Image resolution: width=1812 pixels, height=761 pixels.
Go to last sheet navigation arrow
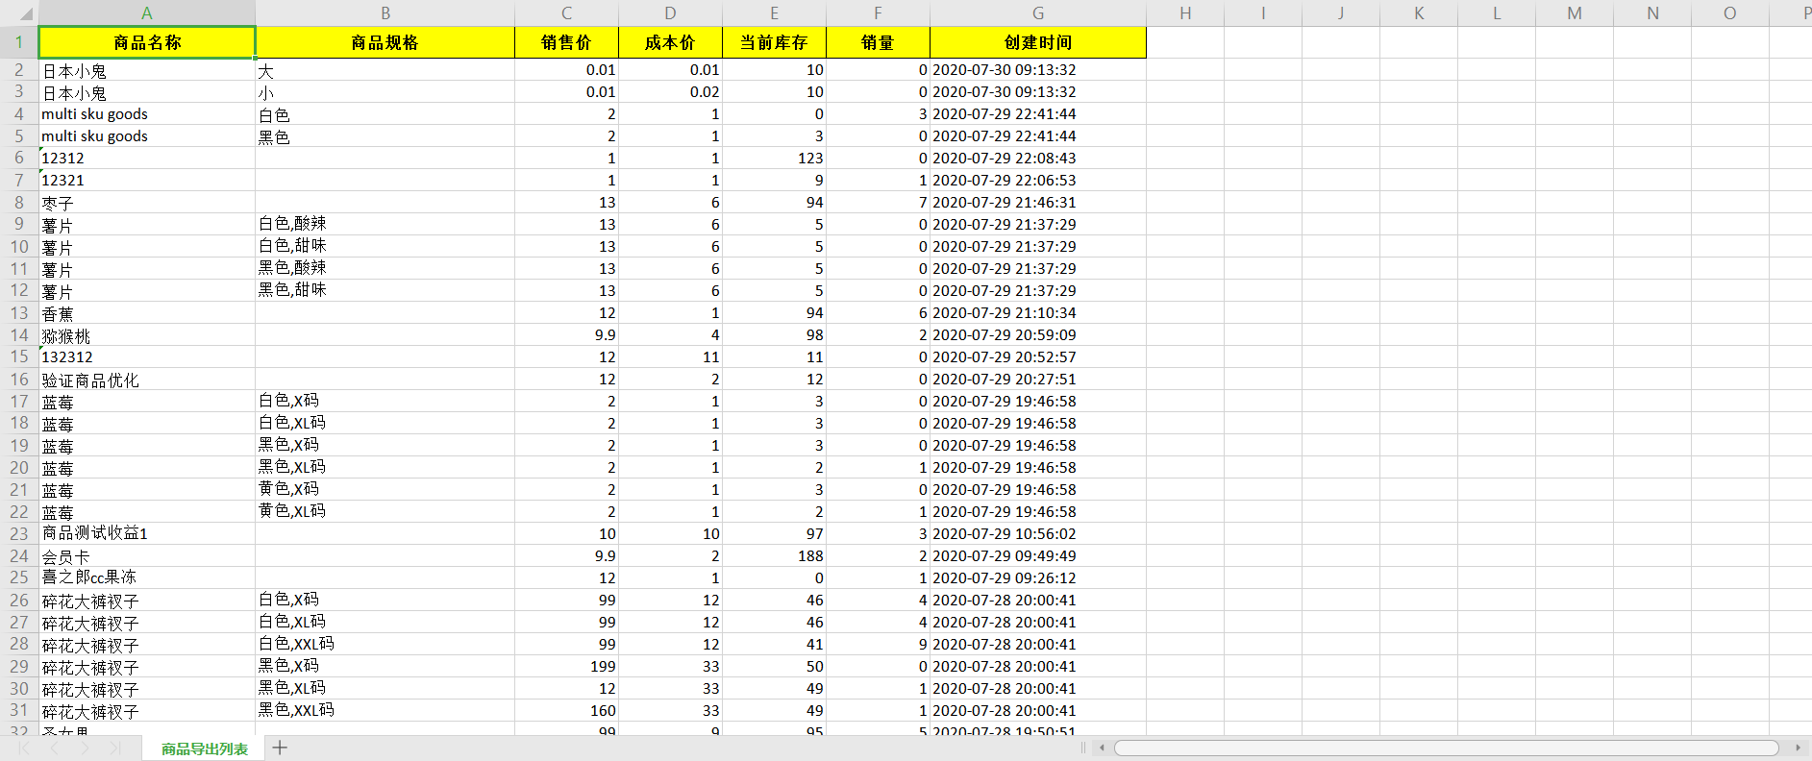pyautogui.click(x=115, y=748)
